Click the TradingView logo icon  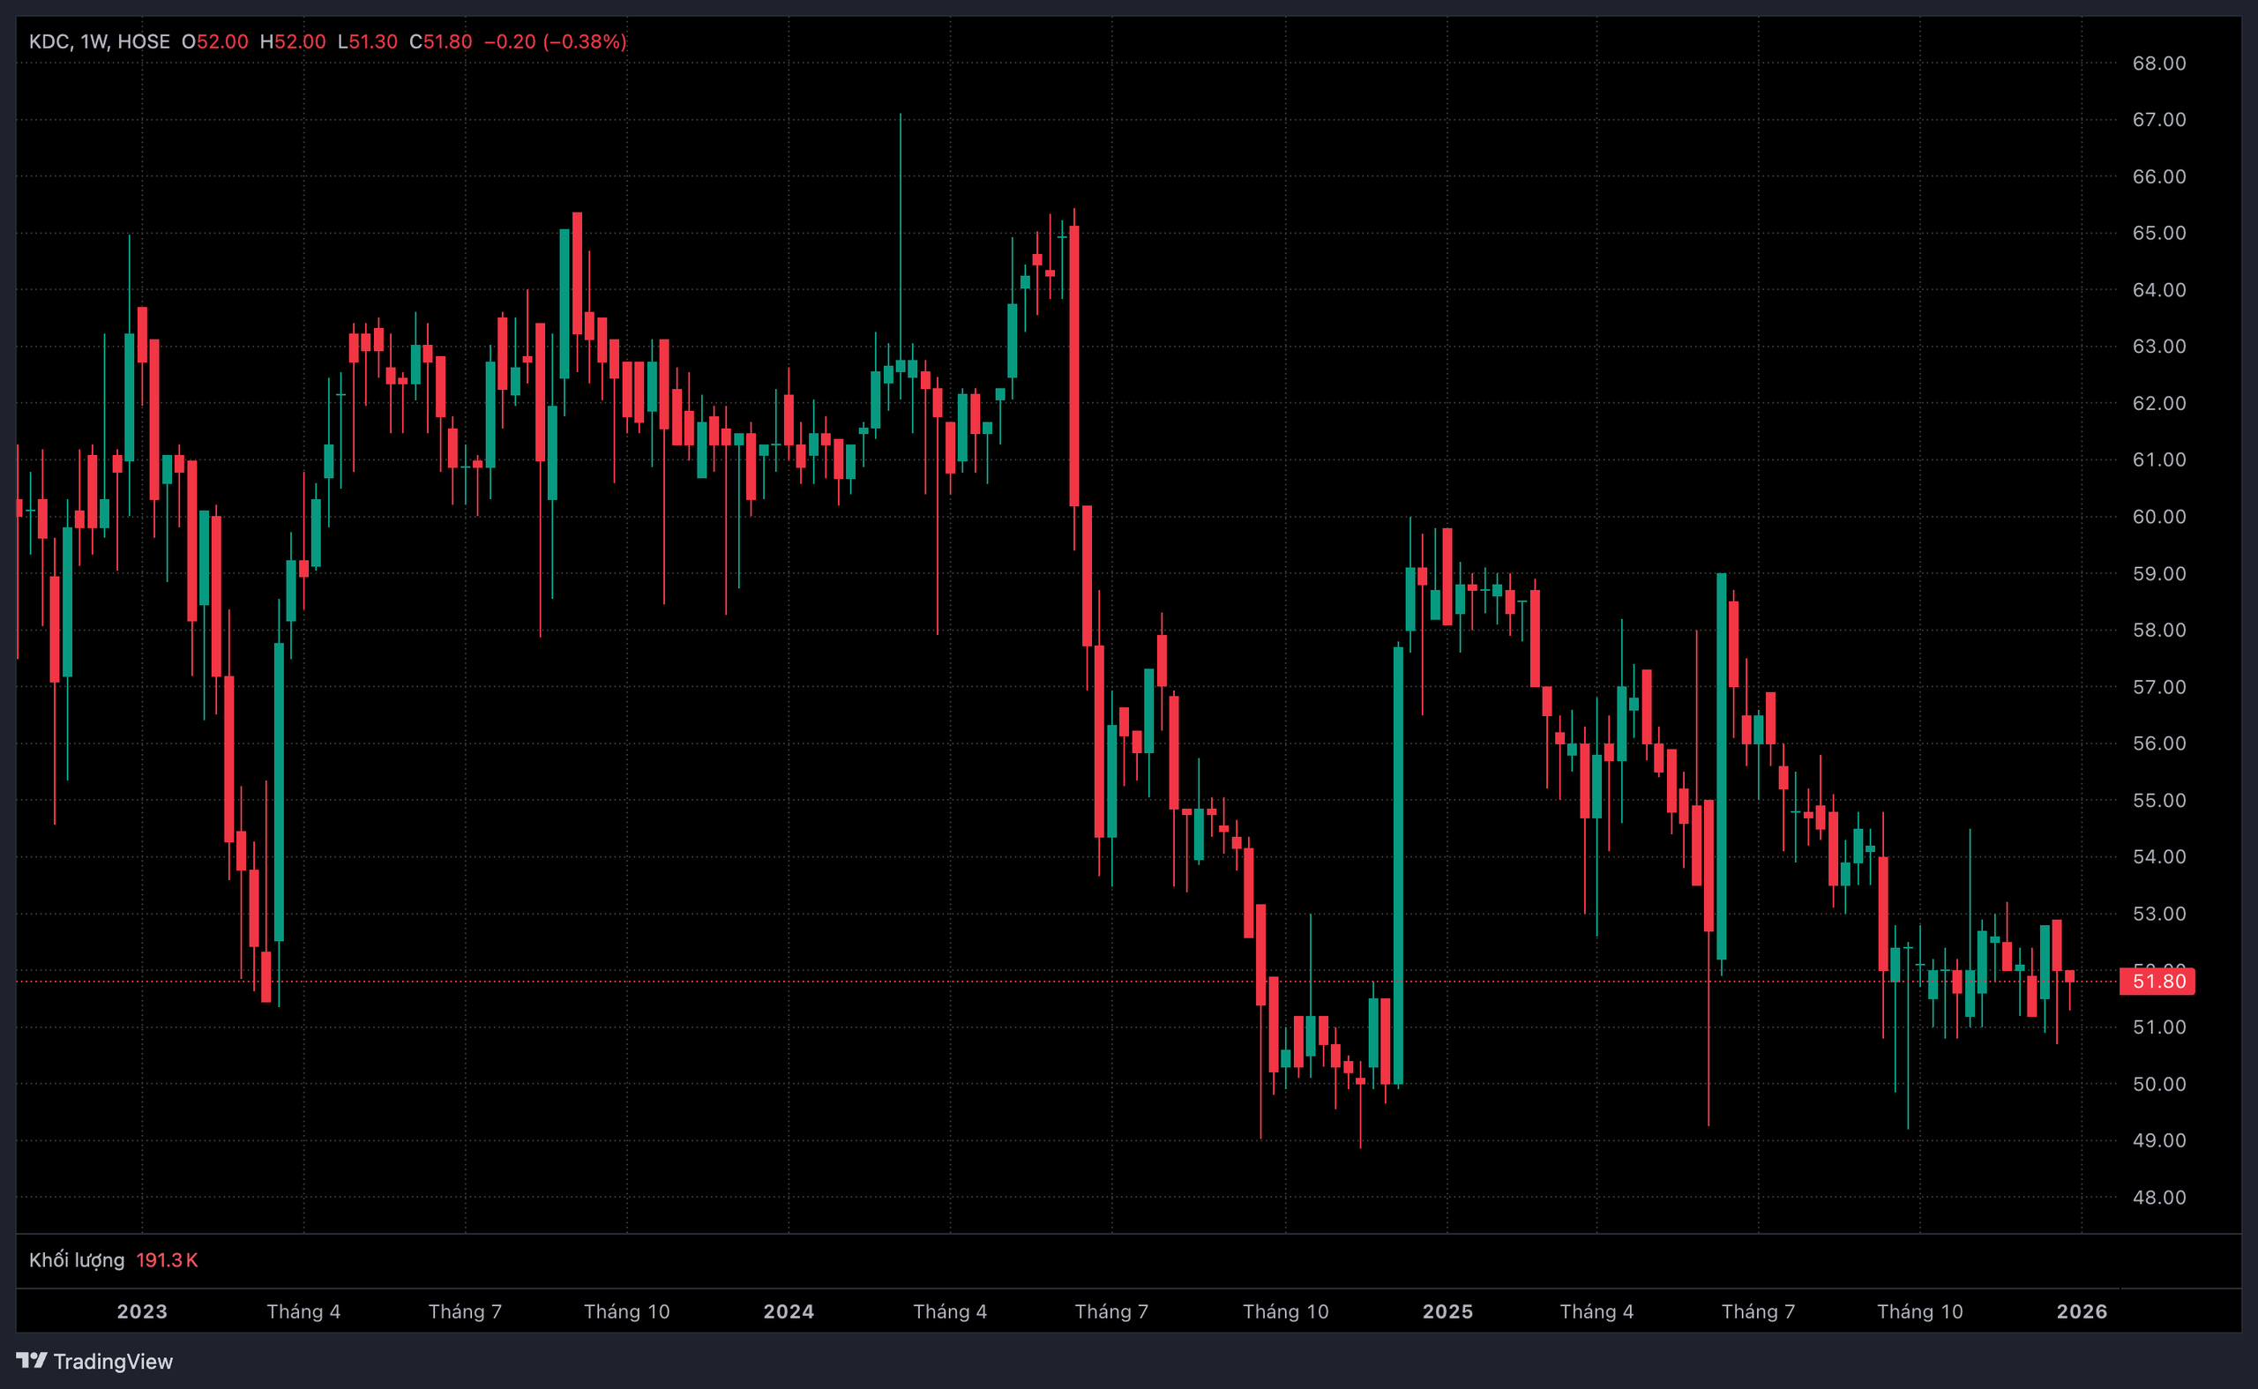click(x=31, y=1360)
